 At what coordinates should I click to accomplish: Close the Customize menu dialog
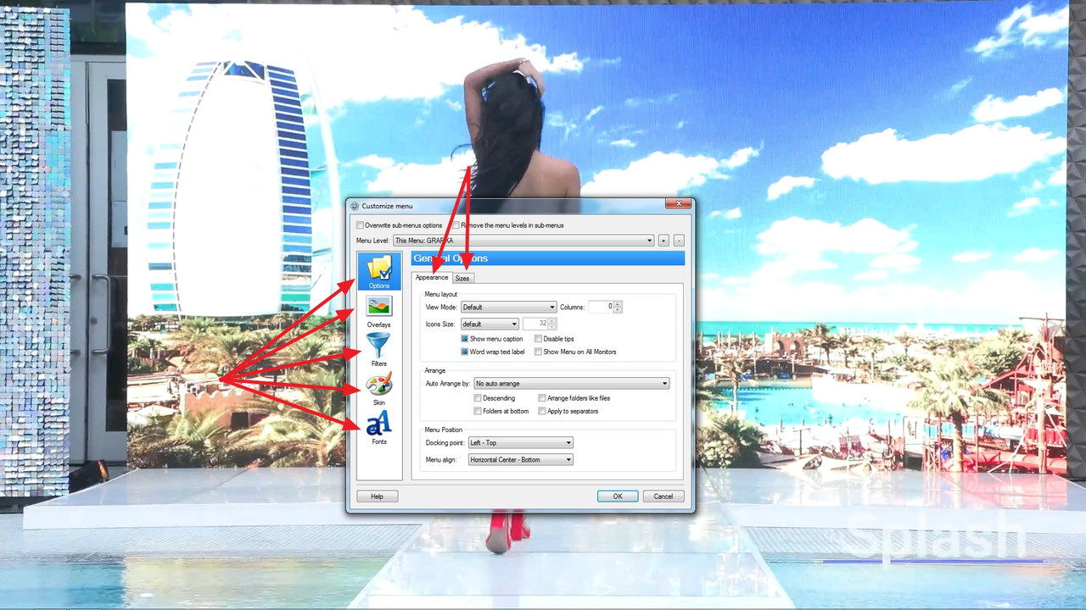[x=677, y=204]
